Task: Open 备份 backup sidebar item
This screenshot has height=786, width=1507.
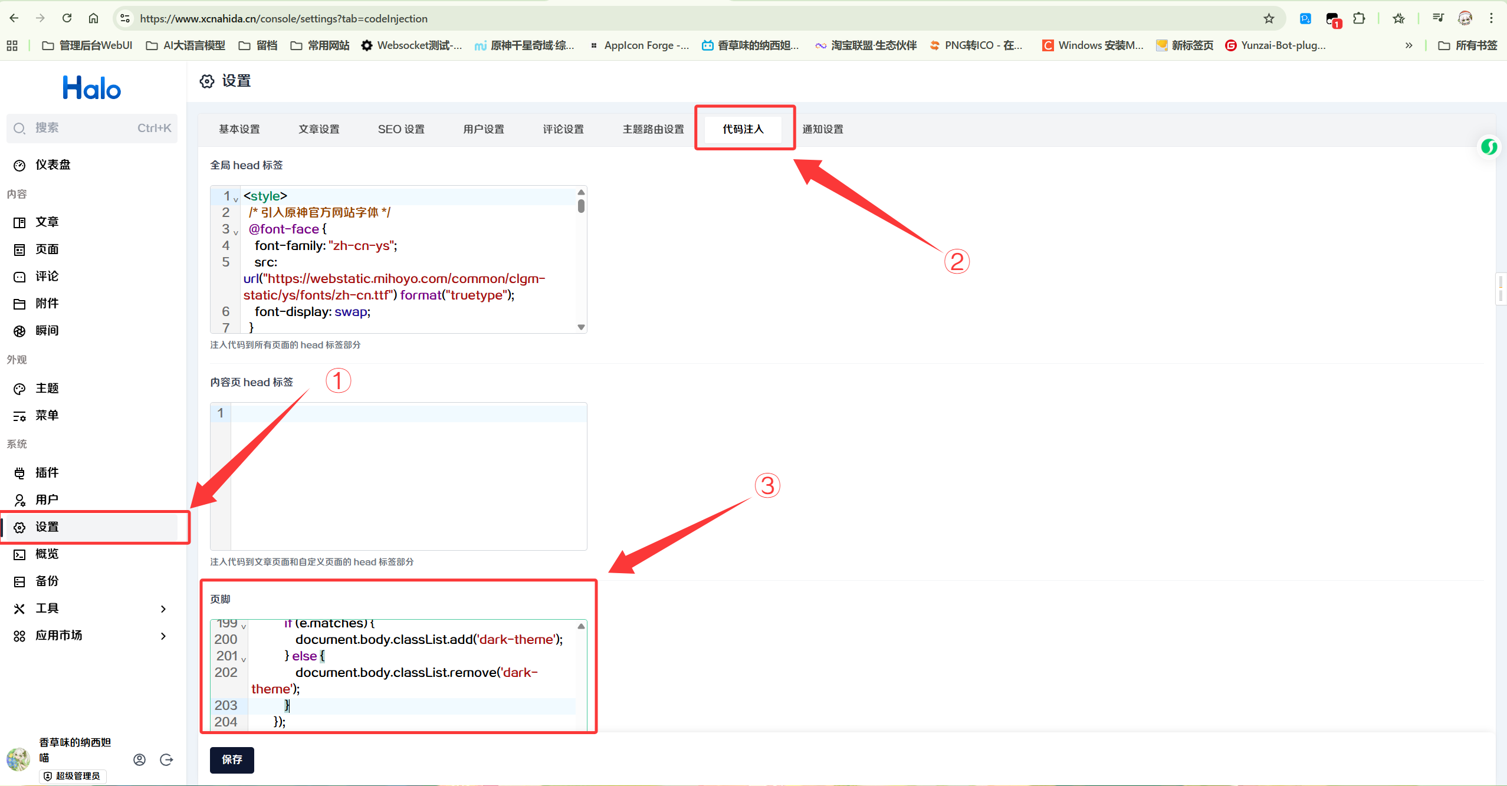Action: [47, 581]
